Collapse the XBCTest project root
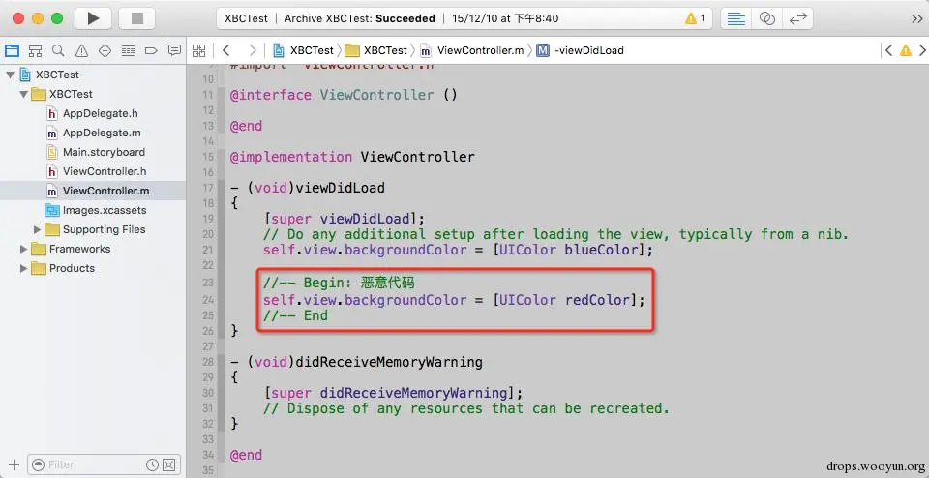 10,75
